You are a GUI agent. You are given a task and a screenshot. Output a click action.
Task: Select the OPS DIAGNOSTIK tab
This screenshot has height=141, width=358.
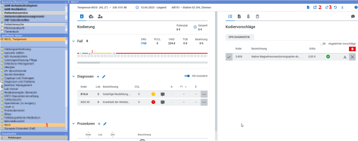click(x=239, y=37)
